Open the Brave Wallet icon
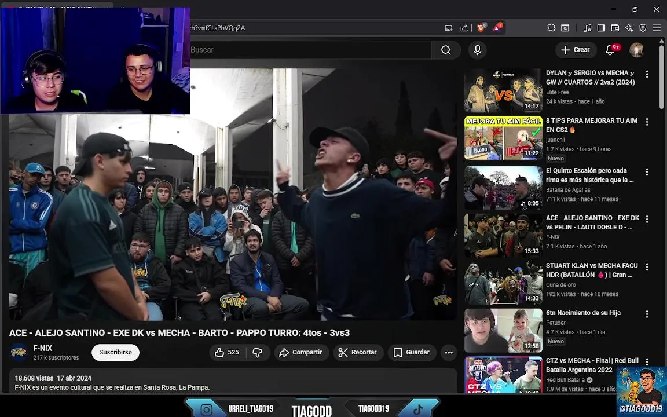This screenshot has width=667, height=417. pos(615,28)
